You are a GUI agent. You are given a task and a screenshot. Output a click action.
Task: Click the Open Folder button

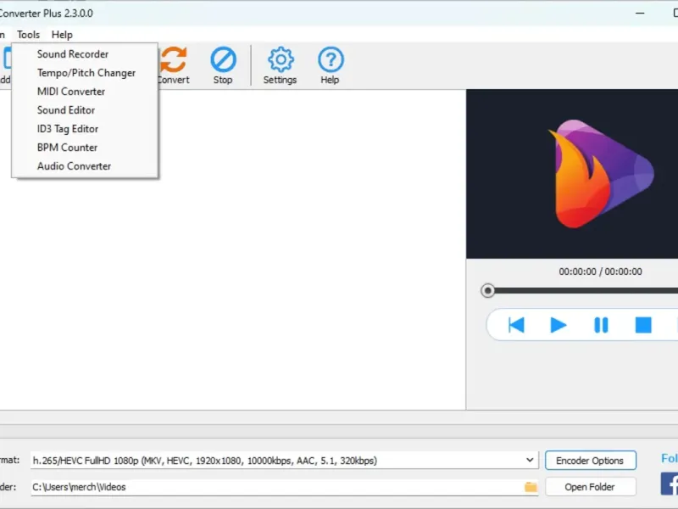click(590, 487)
